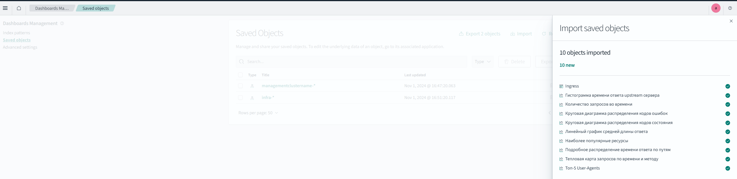The image size is (737, 179).
Task: Expand Rows per page selector
Action: click(x=258, y=113)
